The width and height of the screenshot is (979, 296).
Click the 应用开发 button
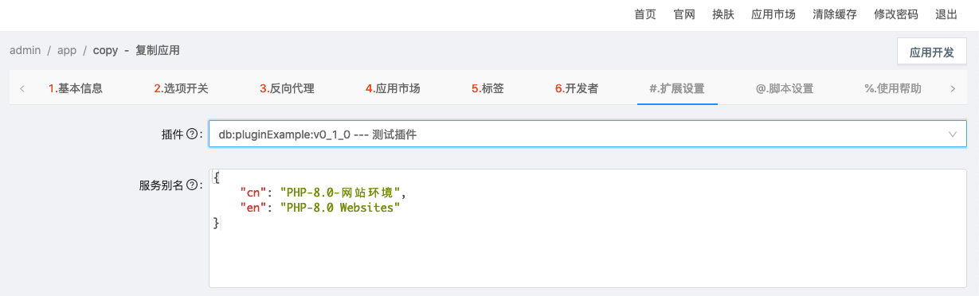932,53
